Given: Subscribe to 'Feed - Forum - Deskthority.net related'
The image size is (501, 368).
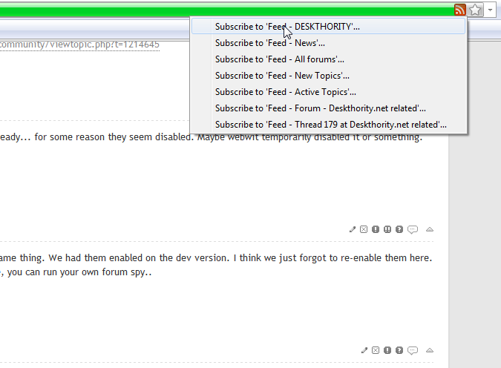Looking at the screenshot, I should click(321, 108).
